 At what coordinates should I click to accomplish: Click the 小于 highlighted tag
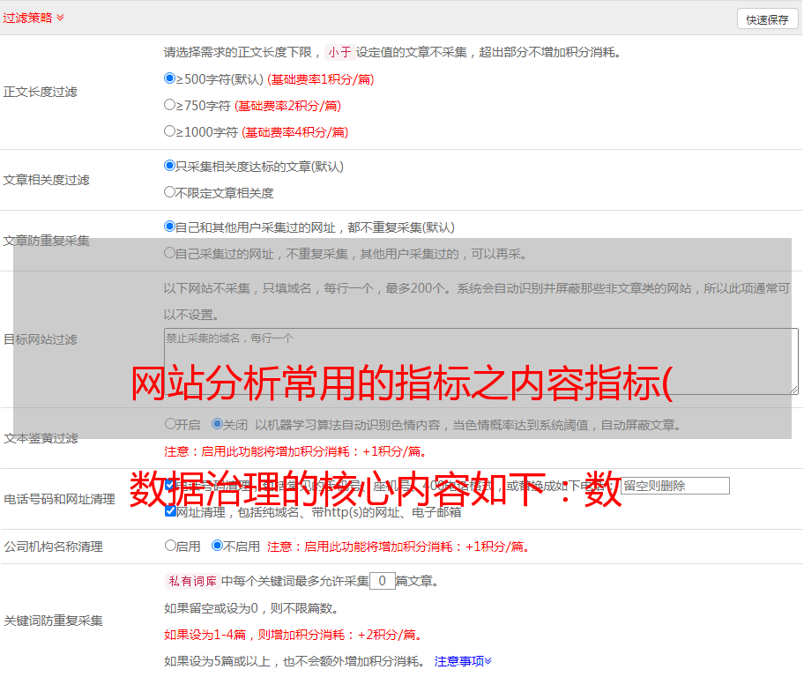pos(339,52)
